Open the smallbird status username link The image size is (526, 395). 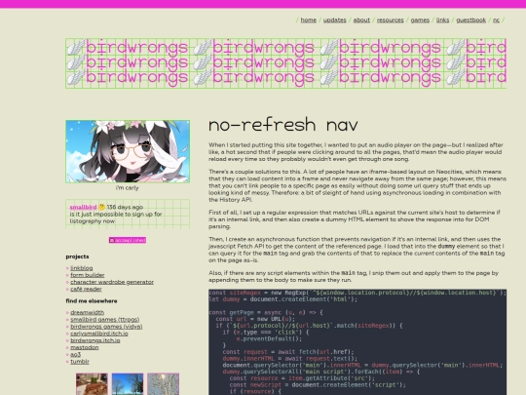(83, 207)
